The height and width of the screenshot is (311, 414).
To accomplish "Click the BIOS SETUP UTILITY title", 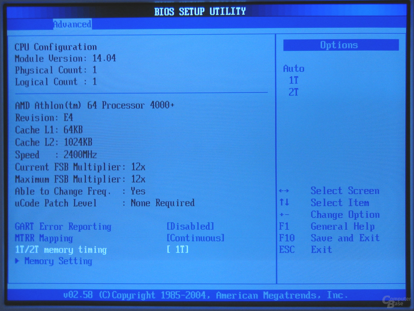I will [x=200, y=12].
